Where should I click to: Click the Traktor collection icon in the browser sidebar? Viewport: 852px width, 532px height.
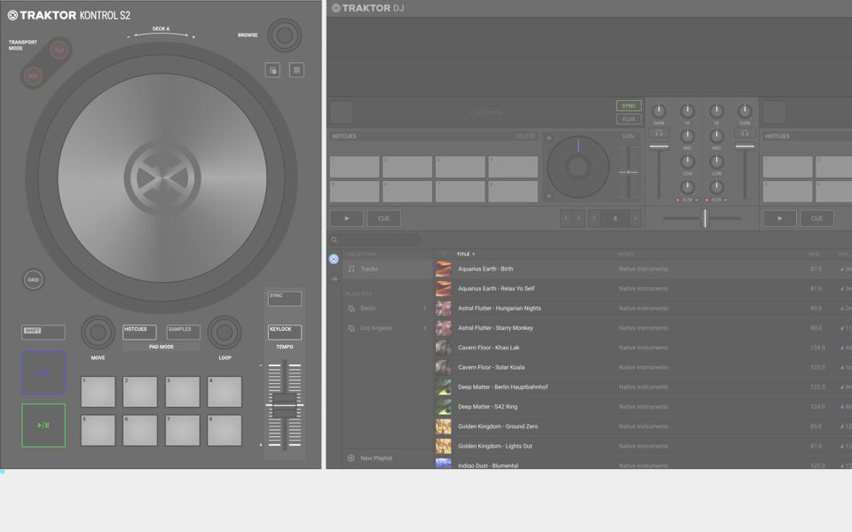334,259
